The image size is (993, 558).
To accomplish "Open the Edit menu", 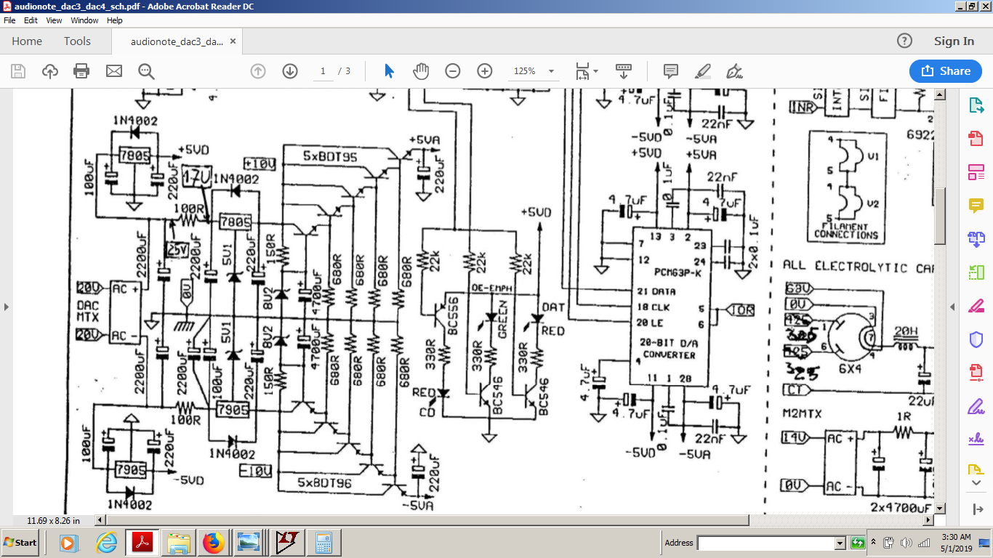I will coord(31,20).
